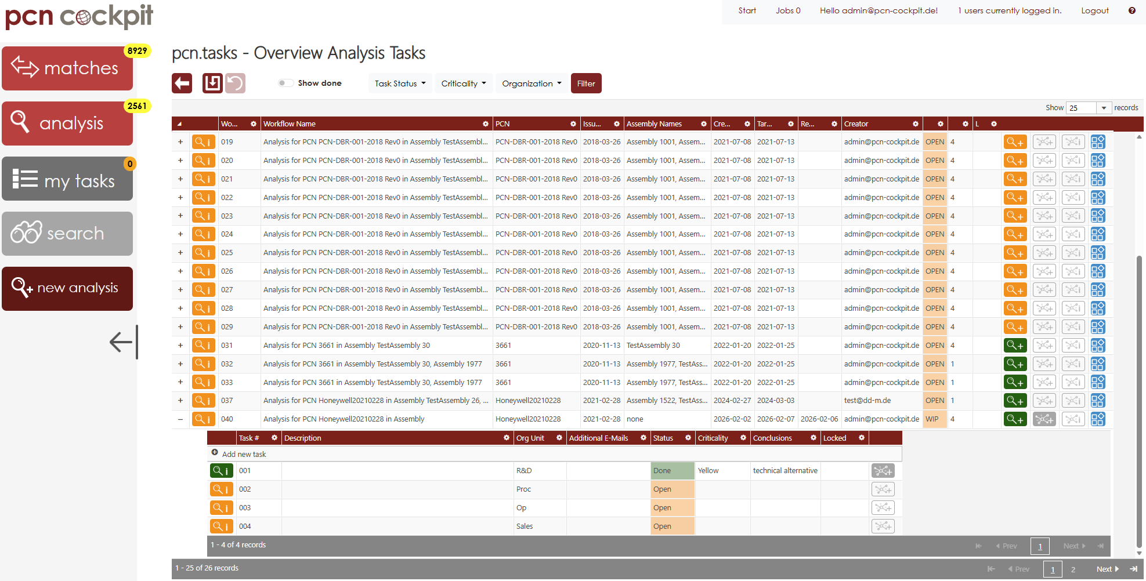Click blue grid icon in row 040
Image resolution: width=1146 pixels, height=581 pixels.
(x=1098, y=419)
